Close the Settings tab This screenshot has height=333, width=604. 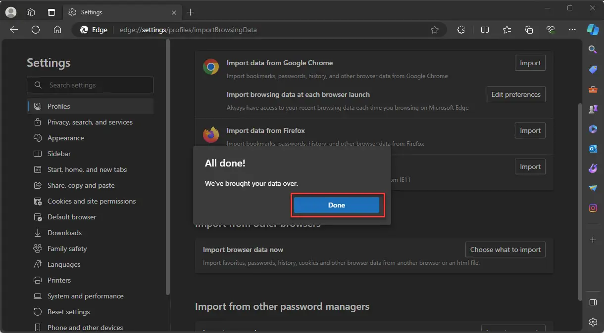(173, 12)
